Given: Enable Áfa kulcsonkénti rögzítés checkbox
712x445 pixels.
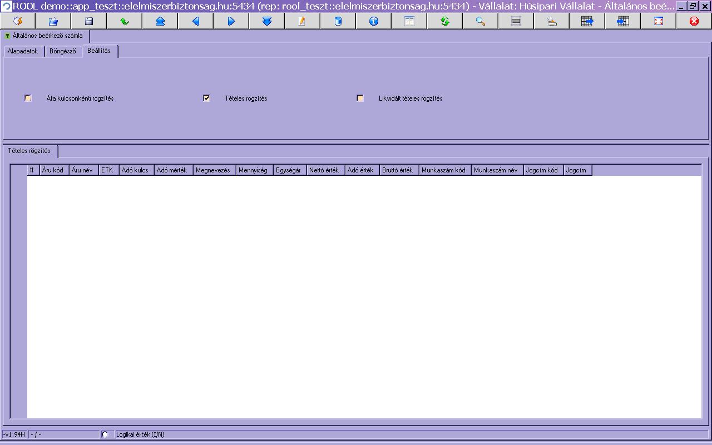Looking at the screenshot, I should pyautogui.click(x=28, y=98).
